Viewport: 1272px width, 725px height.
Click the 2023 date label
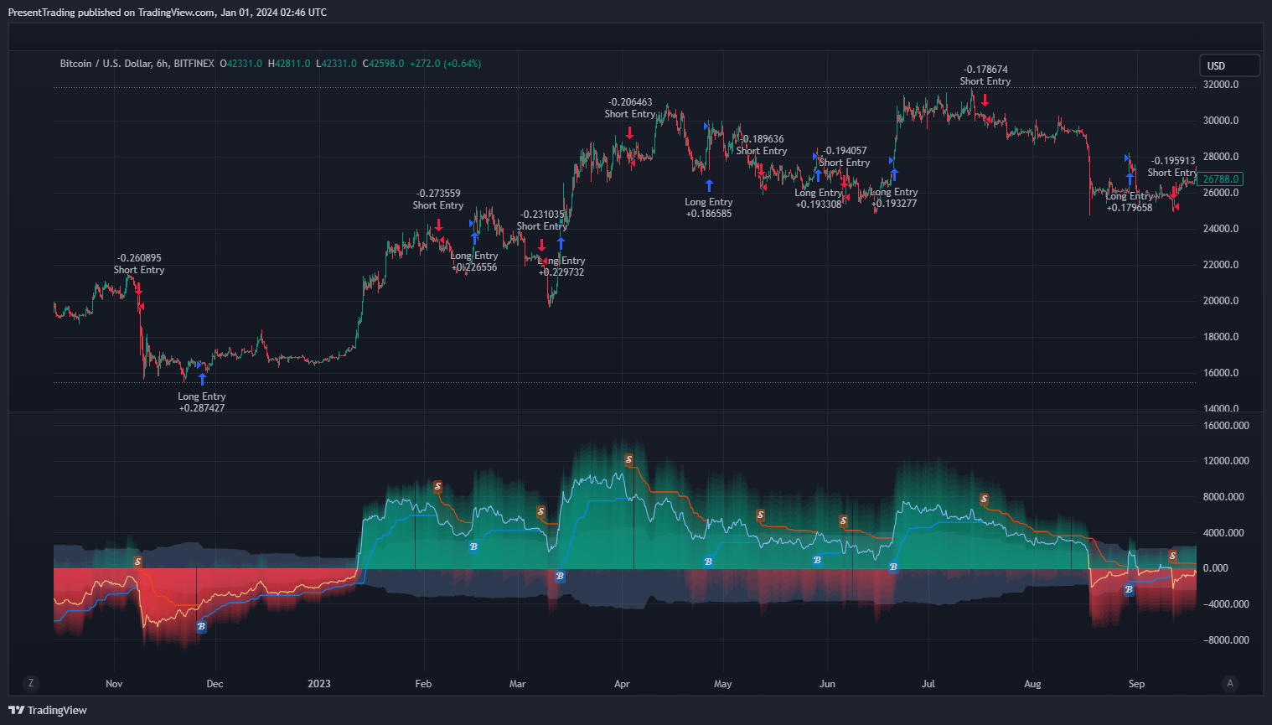[319, 684]
